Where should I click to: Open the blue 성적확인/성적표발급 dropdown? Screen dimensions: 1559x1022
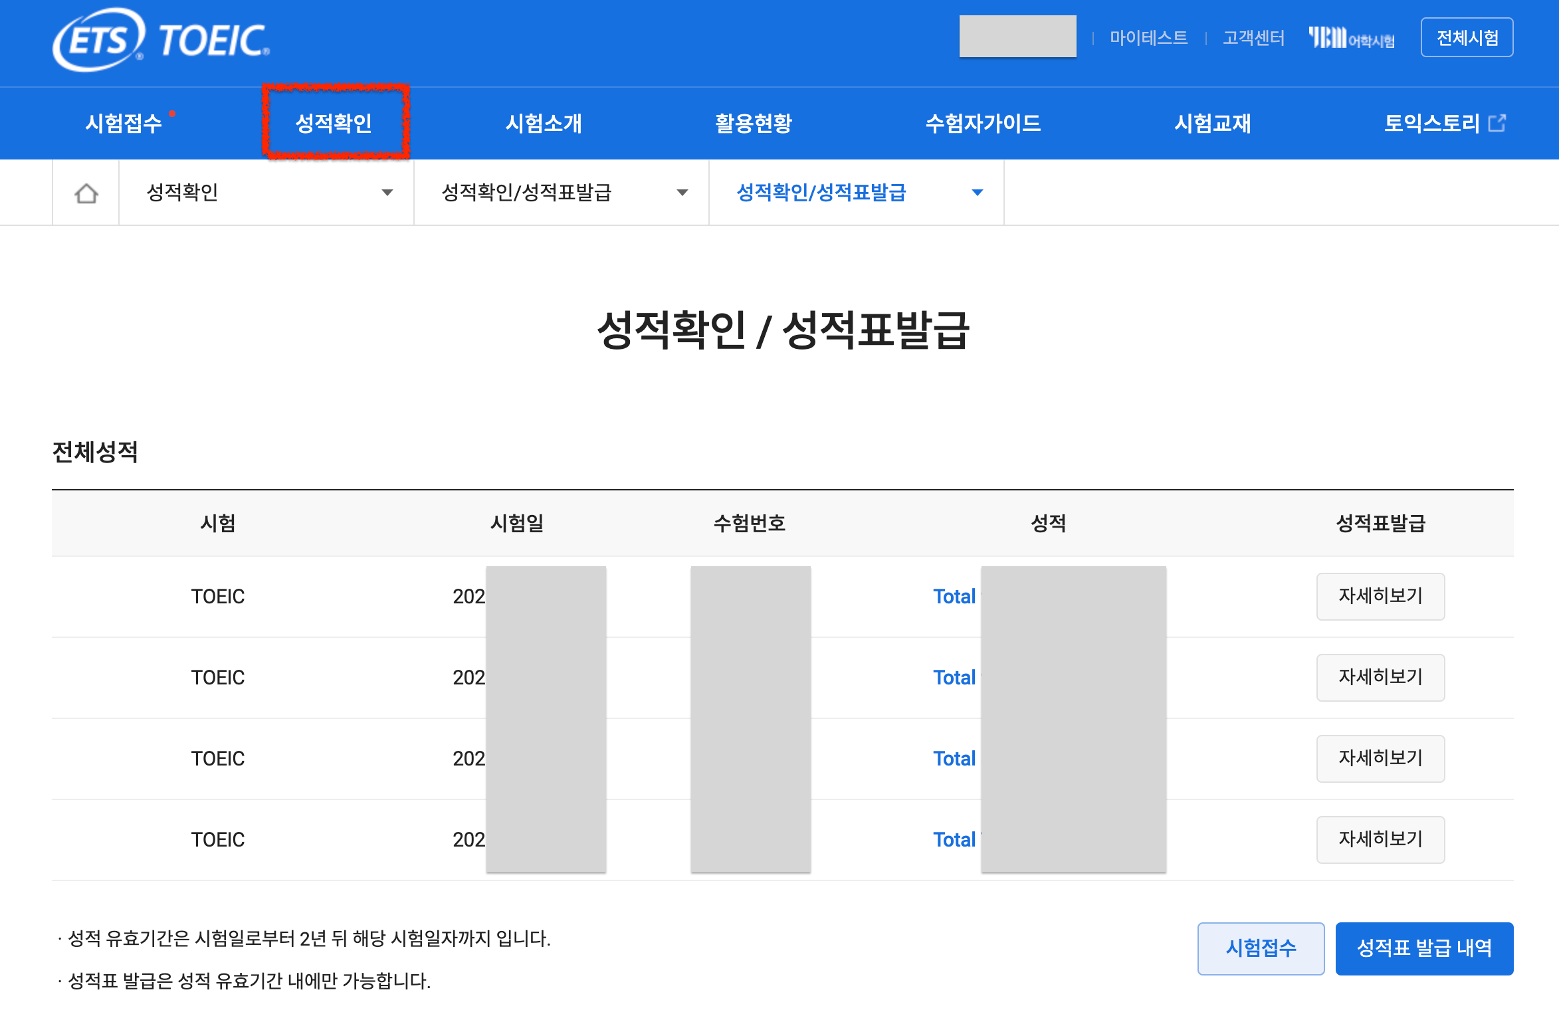pyautogui.click(x=857, y=193)
